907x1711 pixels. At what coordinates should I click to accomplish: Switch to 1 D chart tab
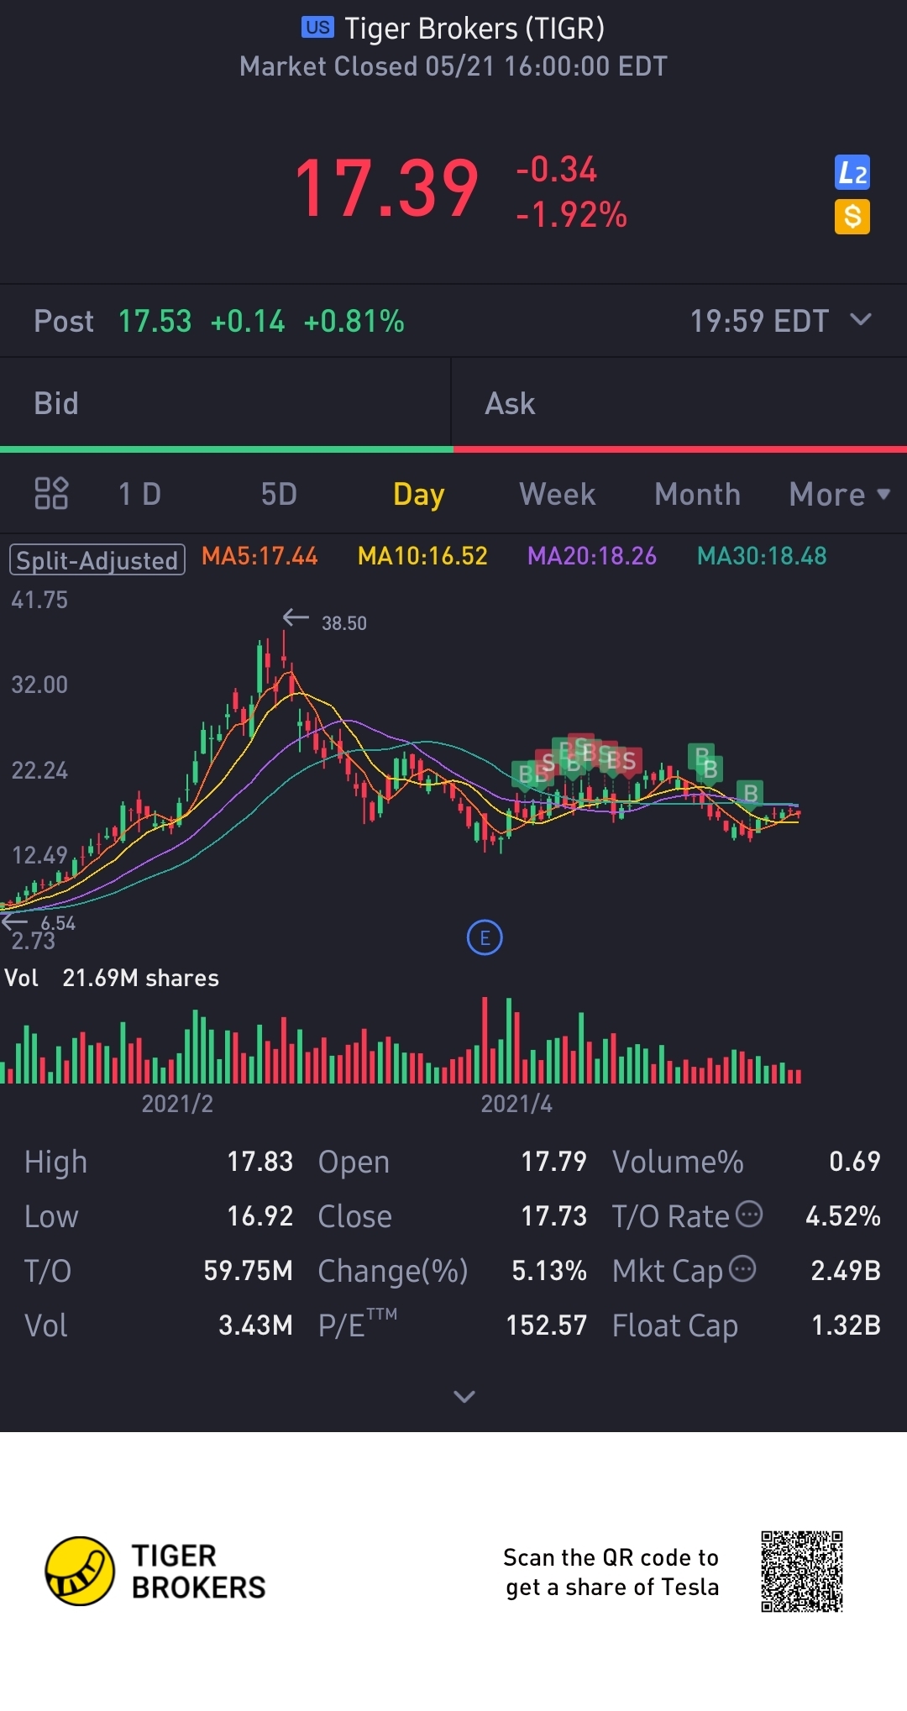(139, 494)
